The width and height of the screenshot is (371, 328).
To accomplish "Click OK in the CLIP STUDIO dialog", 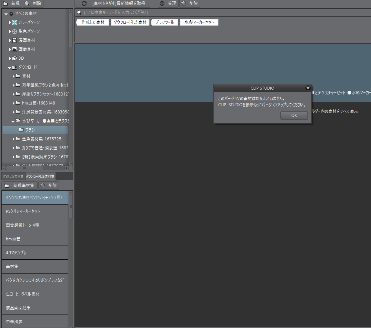I will coord(294,116).
